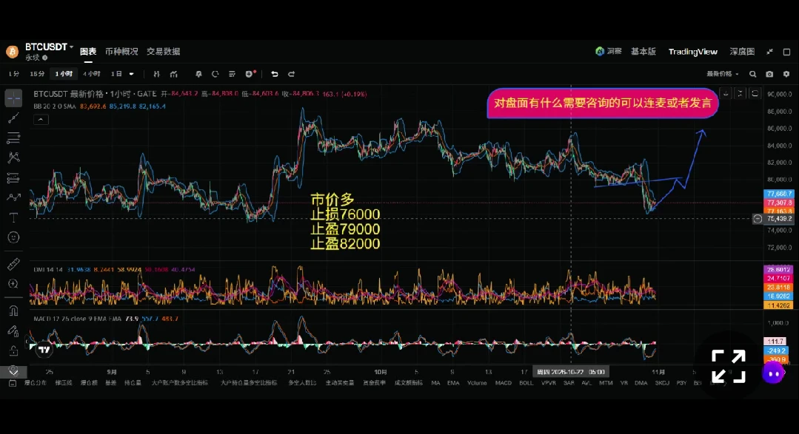Open the alert bell icon in toolbar

coord(198,74)
